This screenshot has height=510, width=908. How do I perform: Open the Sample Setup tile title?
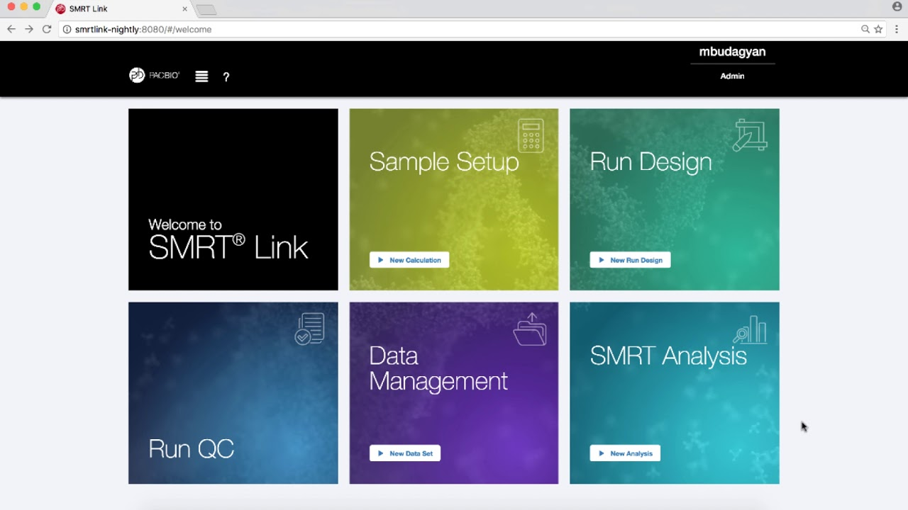click(x=444, y=162)
